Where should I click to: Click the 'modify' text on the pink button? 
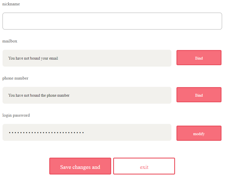pyautogui.click(x=199, y=134)
